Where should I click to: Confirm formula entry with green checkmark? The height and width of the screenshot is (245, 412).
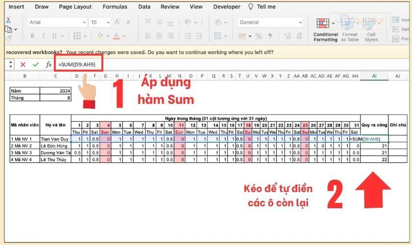click(x=36, y=64)
